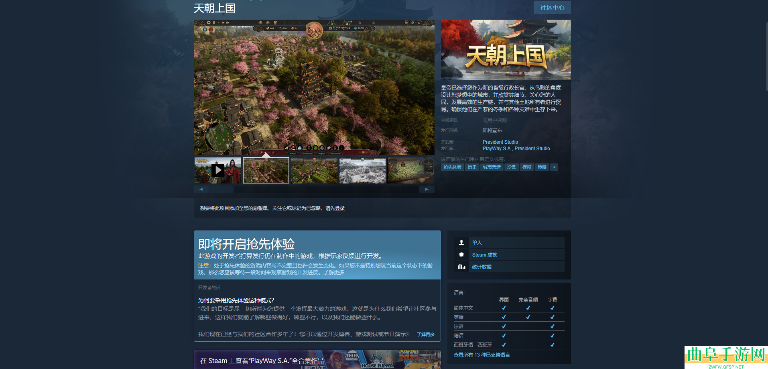Image resolution: width=768 pixels, height=369 pixels.
Task: Open the main large game screenshot
Action: (314, 87)
